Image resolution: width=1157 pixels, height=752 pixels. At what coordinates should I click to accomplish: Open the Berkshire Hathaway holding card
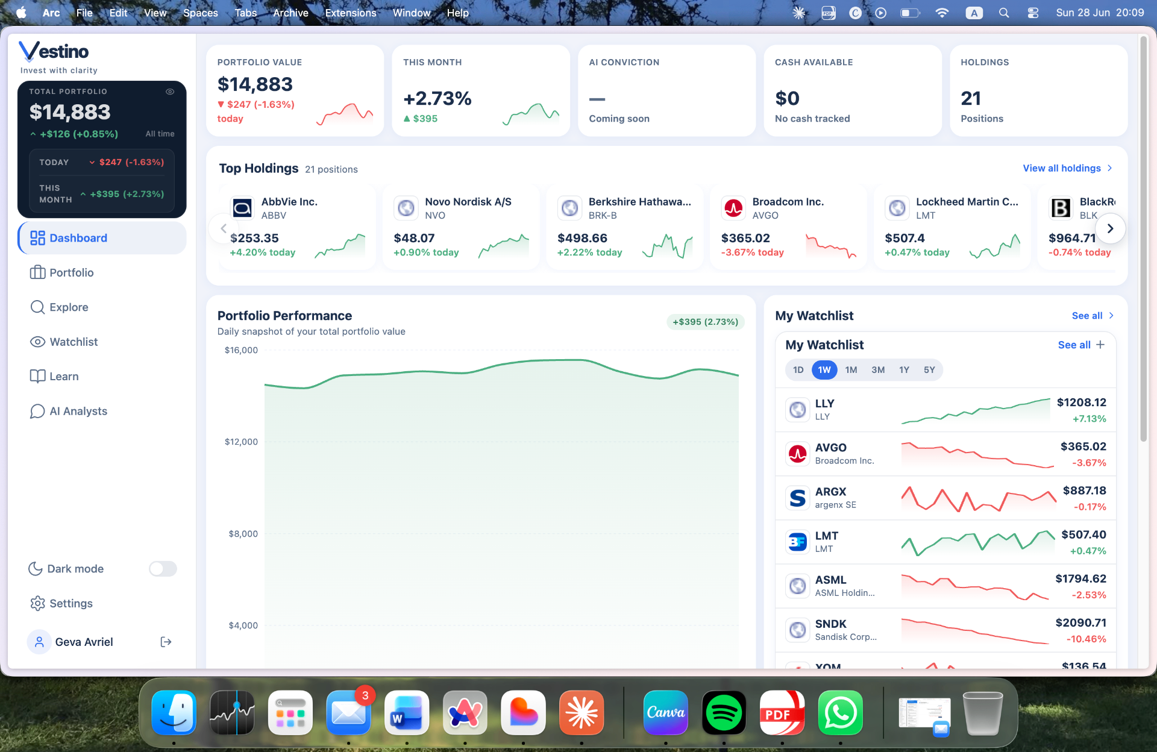625,227
